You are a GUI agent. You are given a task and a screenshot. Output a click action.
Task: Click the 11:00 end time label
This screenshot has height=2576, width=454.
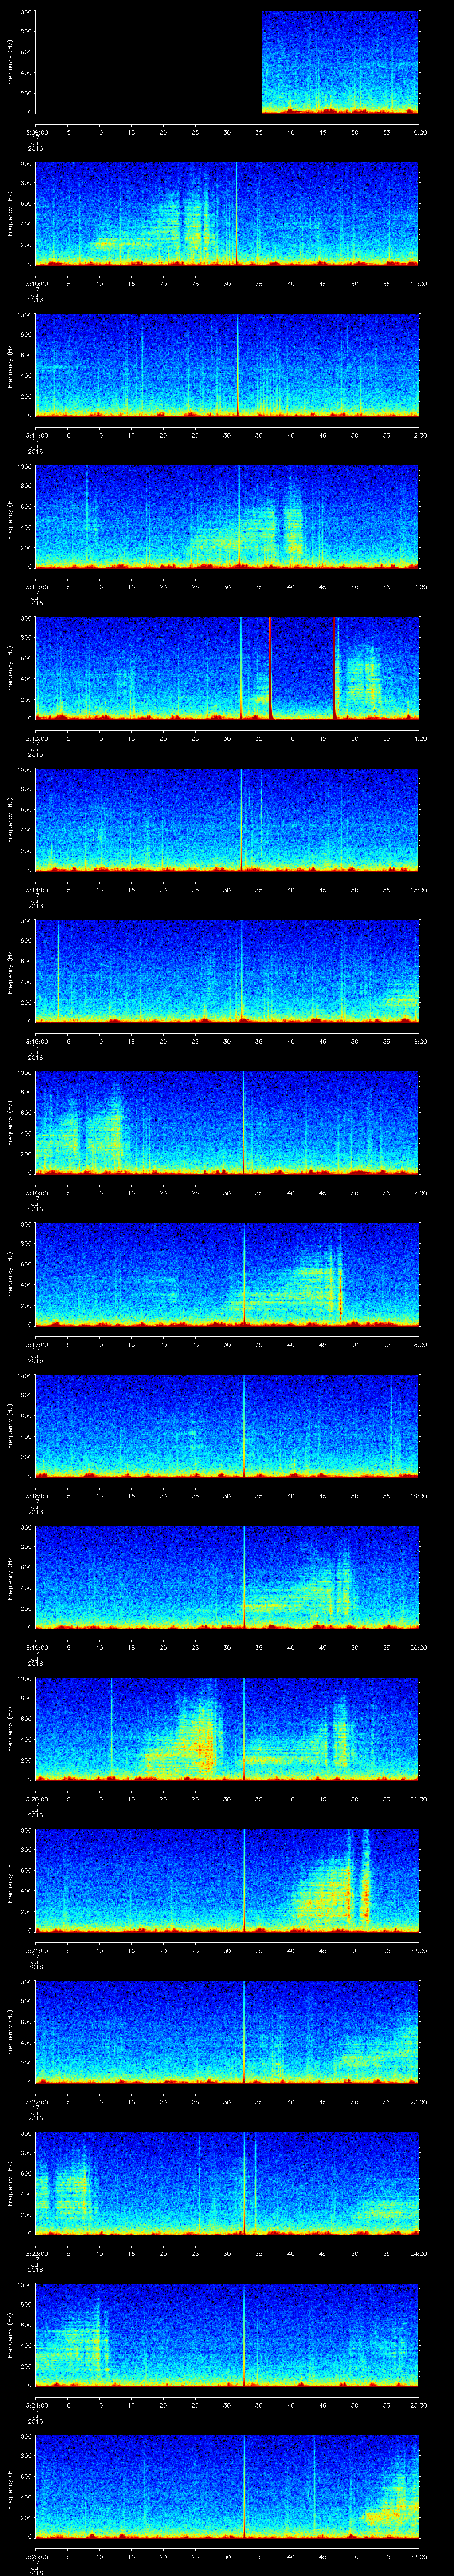[x=418, y=284]
